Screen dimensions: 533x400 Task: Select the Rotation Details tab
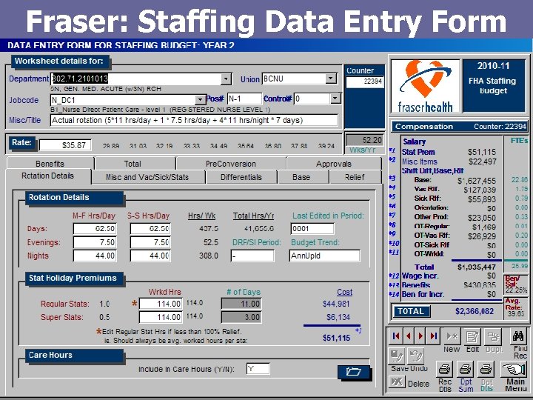click(48, 176)
